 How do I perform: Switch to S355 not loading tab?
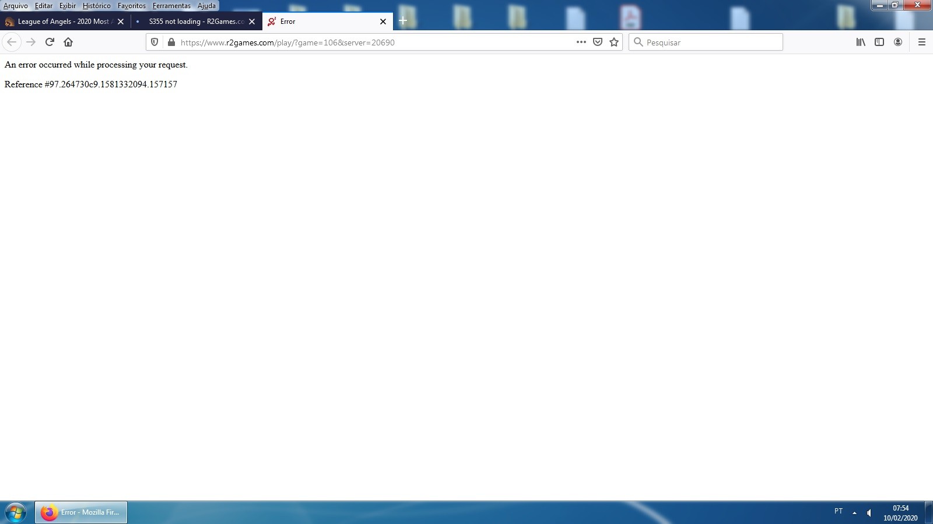tap(195, 22)
